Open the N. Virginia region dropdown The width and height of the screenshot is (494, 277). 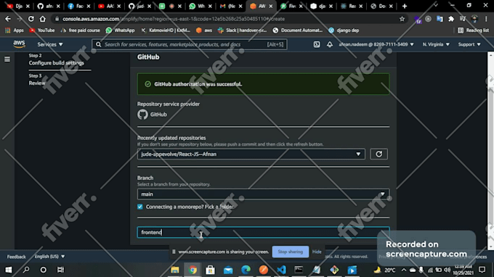point(436,44)
